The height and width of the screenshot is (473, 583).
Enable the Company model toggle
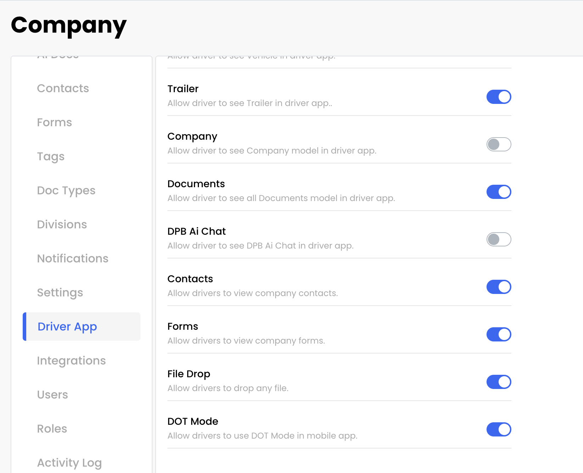pyautogui.click(x=499, y=144)
